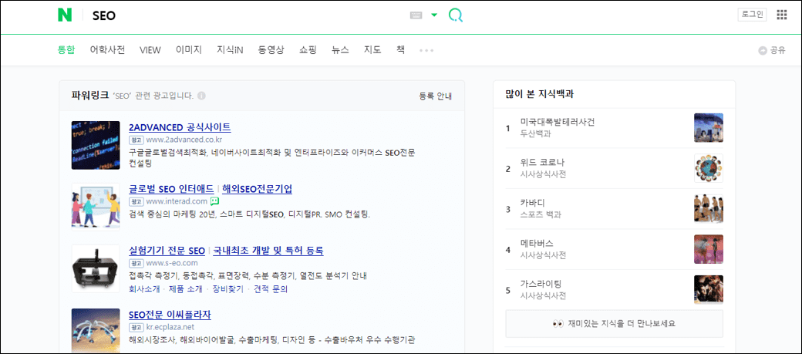Viewport: 802px width, 354px height.
Task: Click the 메타버스 thumbnail image
Action: [x=709, y=249]
